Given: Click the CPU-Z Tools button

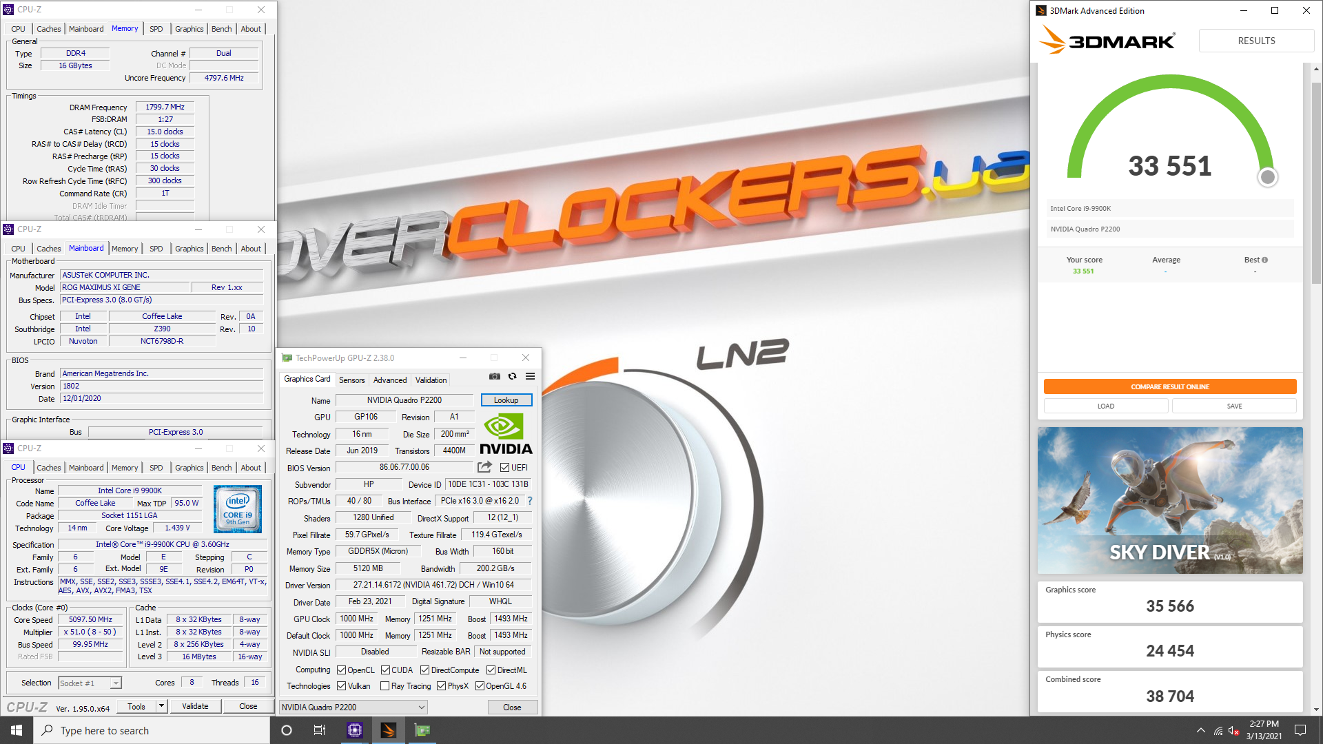Looking at the screenshot, I should pyautogui.click(x=136, y=706).
